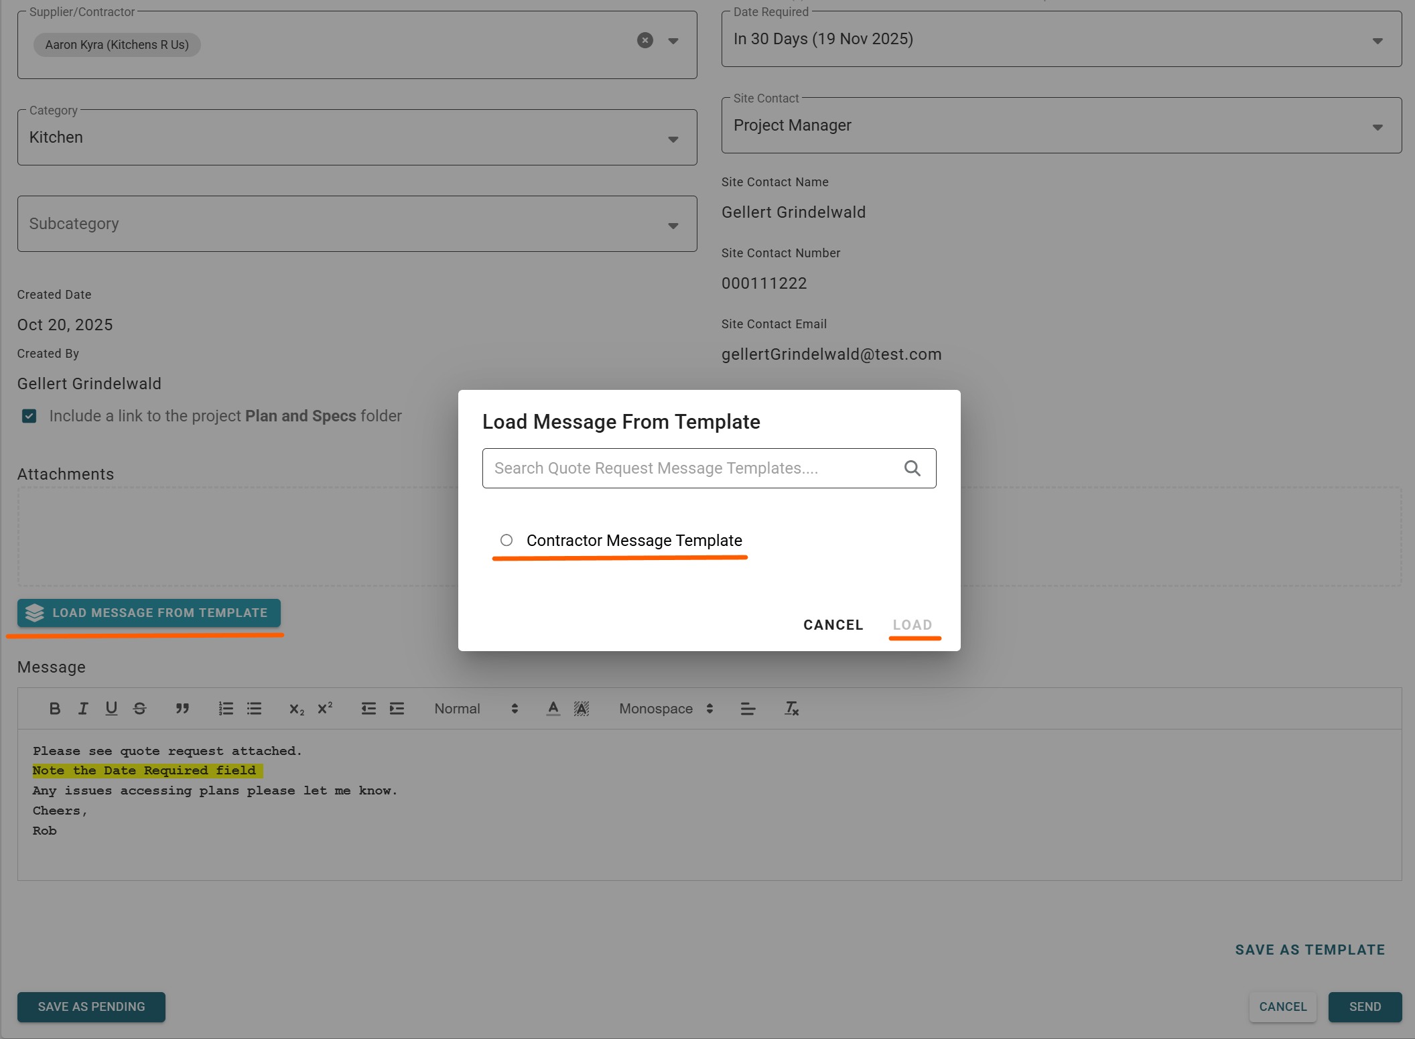Toggle bold formatting in message editor
The image size is (1415, 1039).
[x=55, y=708]
